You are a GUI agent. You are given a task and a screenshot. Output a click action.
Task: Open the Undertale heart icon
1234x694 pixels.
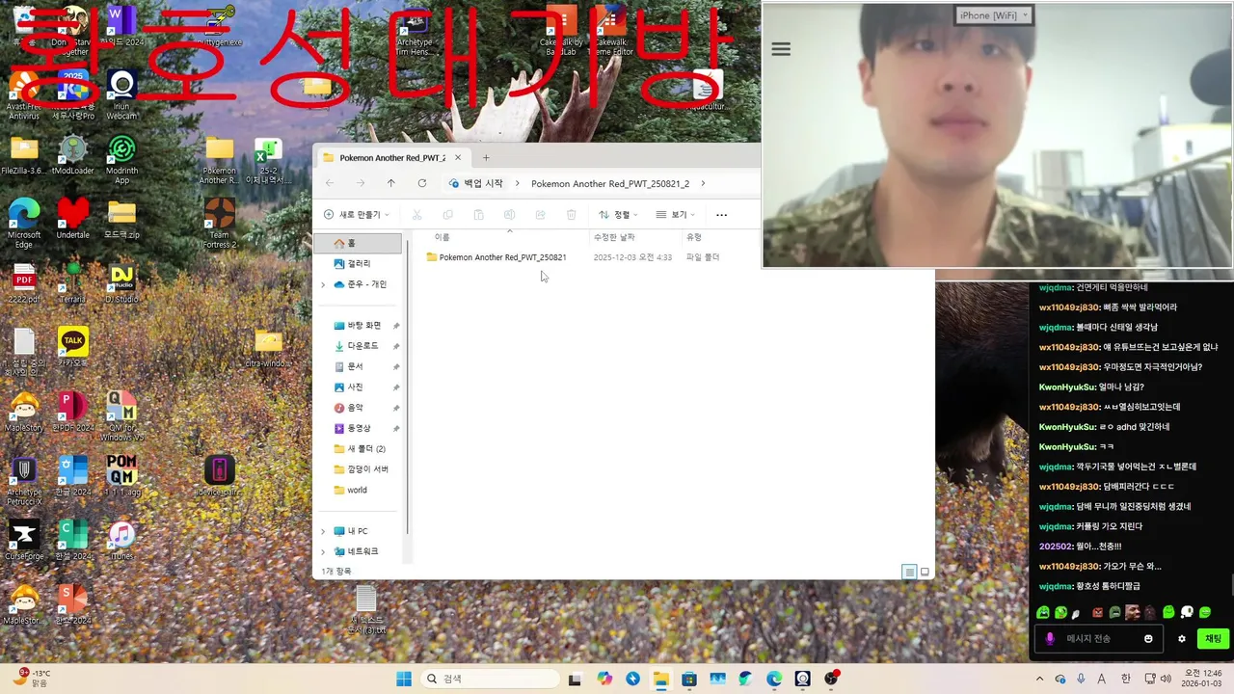tap(72, 219)
